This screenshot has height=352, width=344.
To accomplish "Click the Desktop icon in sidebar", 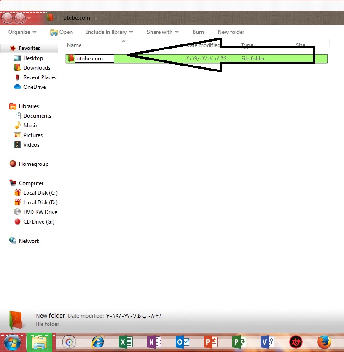I will [17, 58].
